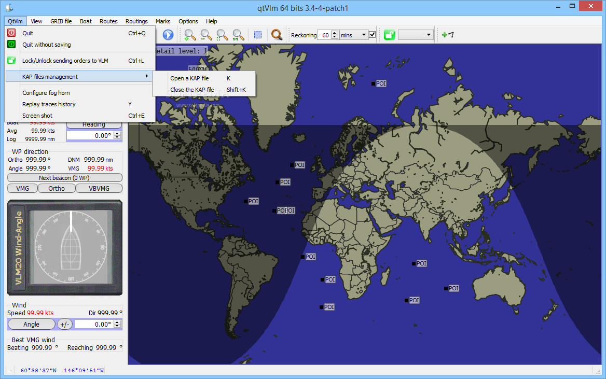
Task: Click the coordinates 60°38'37"N in status bar
Action: click(x=38, y=371)
